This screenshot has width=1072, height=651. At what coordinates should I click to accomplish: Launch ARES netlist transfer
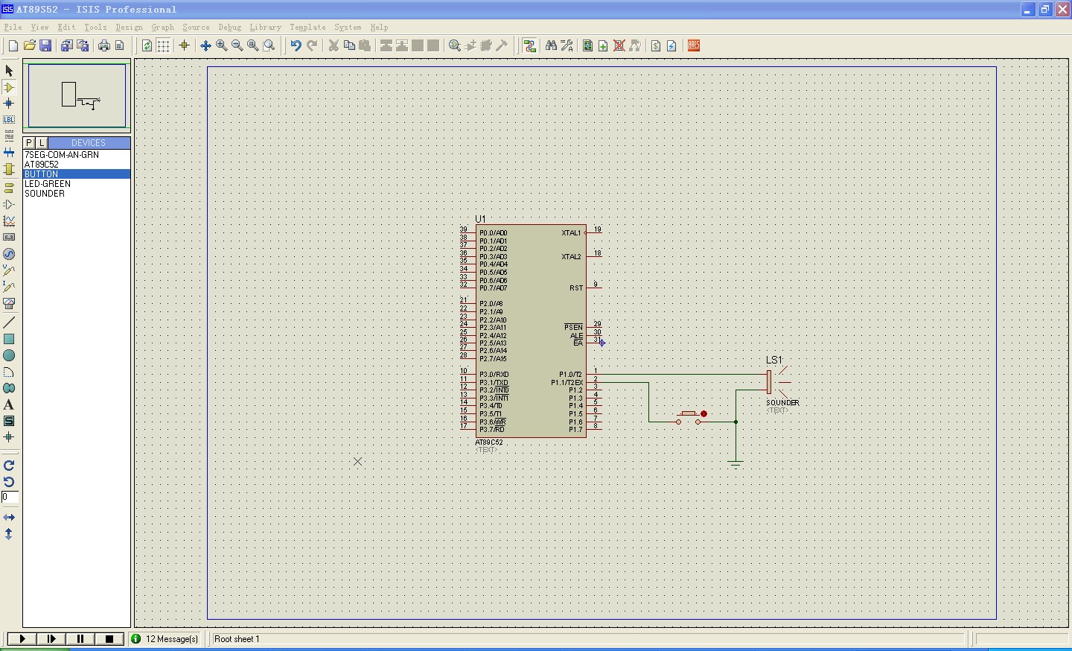coord(694,45)
